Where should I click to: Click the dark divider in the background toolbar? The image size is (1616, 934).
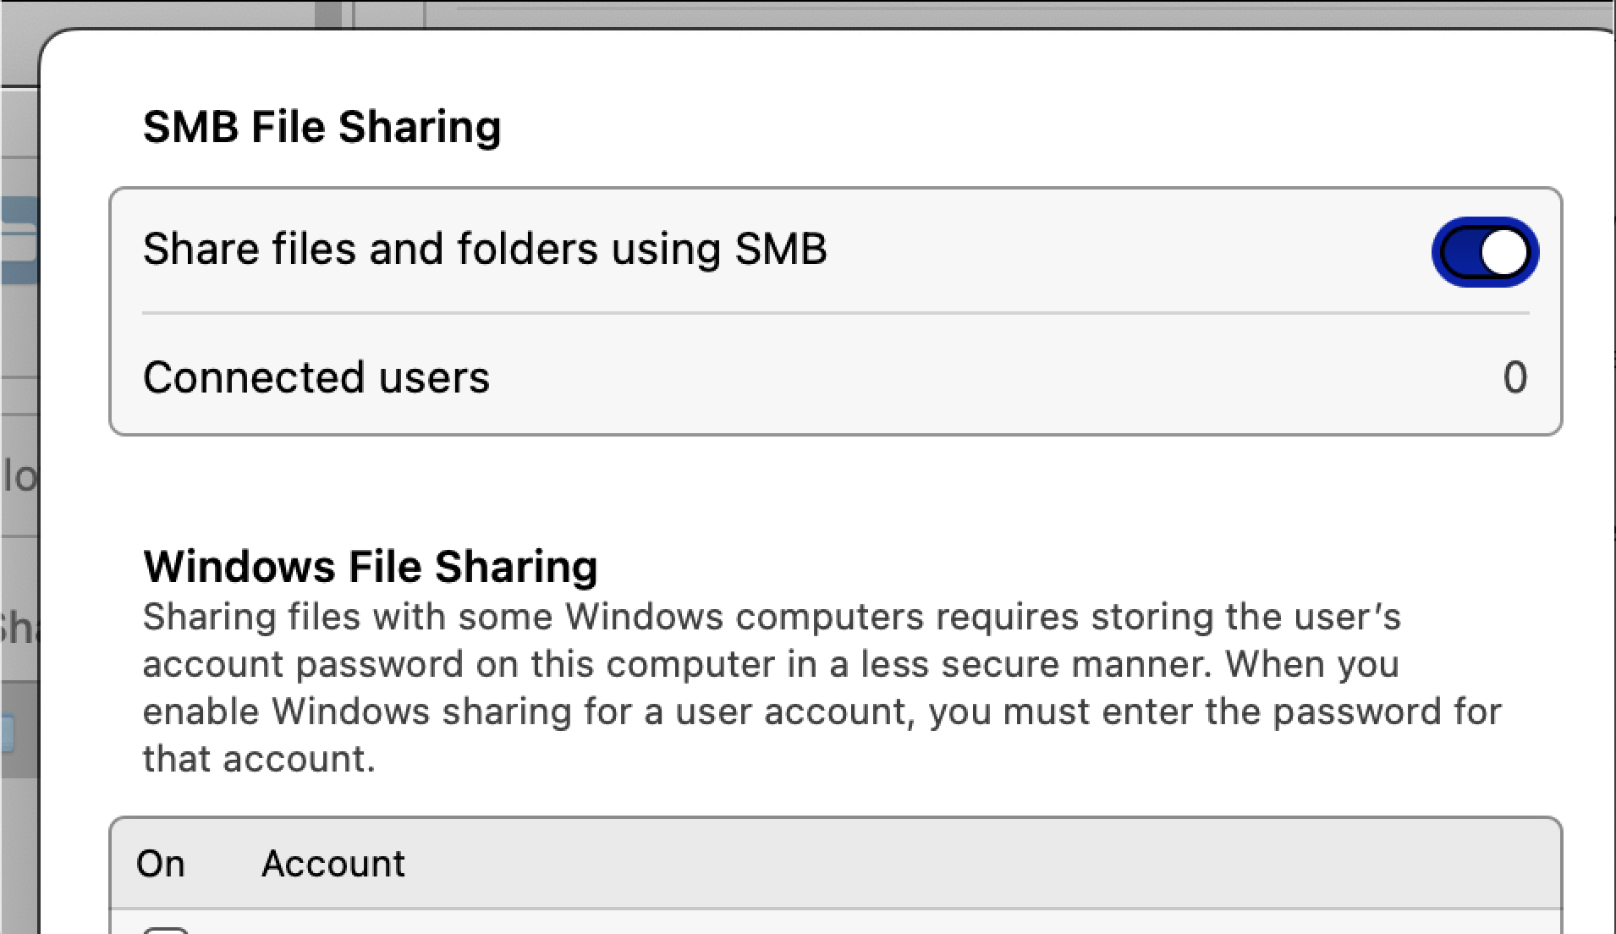click(330, 14)
